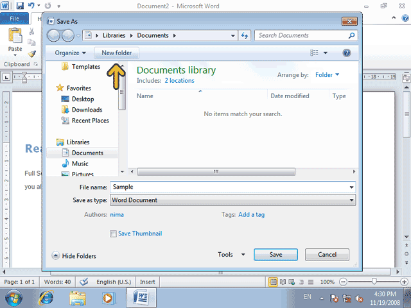This screenshot has width=411, height=308.
Task: Click the Save As dialog help icon
Action: pyautogui.click(x=347, y=53)
